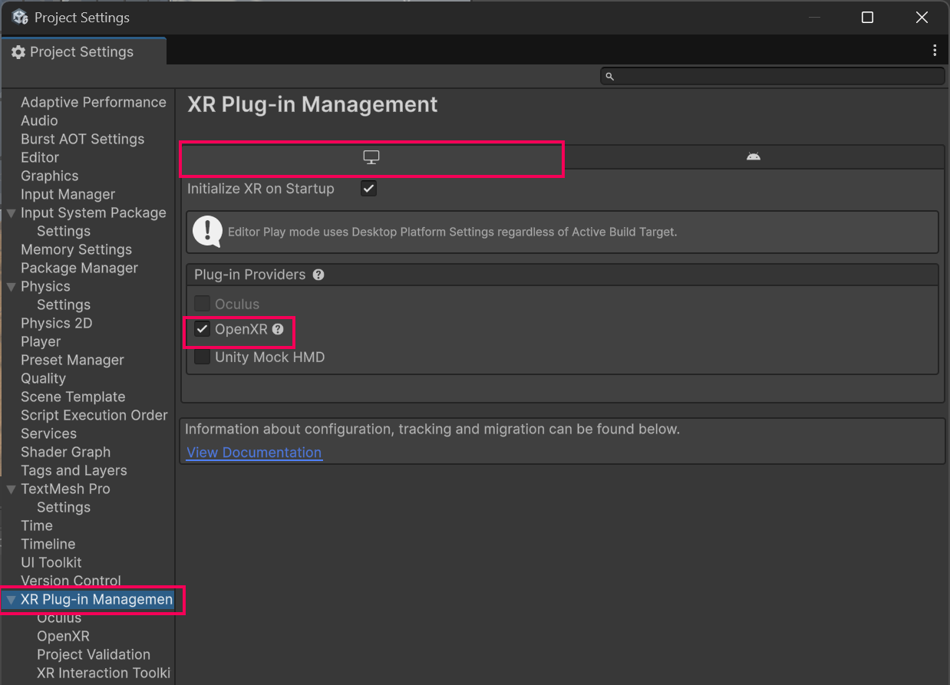Screen dimensions: 950x685
Task: Open the Project Validation settings page
Action: coord(94,654)
